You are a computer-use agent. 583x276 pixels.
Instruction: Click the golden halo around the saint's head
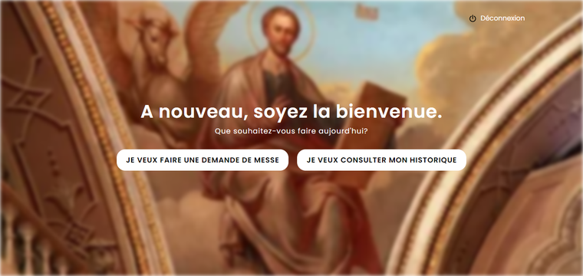(x=282, y=28)
